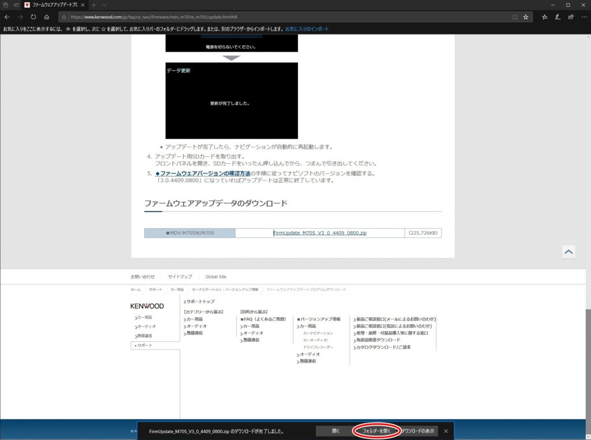Image resolution: width=591 pixels, height=440 pixels.
Task: Download FirmUpdate_M705_V3_0_4409_0800.zip link
Action: pyautogui.click(x=320, y=233)
